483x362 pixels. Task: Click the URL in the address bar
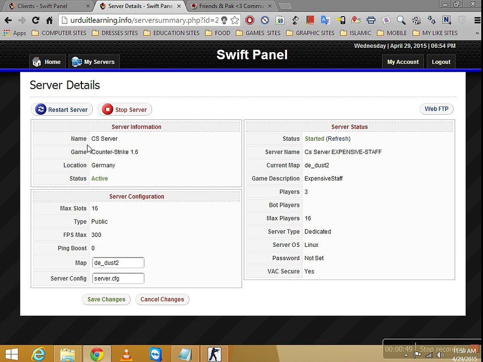pyautogui.click(x=144, y=20)
